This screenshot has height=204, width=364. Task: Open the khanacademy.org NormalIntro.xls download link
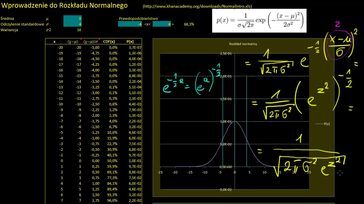pyautogui.click(x=197, y=6)
